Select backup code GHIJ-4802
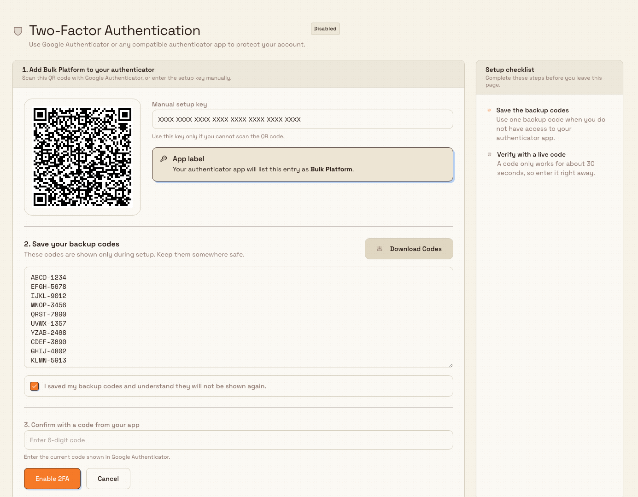 (x=48, y=351)
